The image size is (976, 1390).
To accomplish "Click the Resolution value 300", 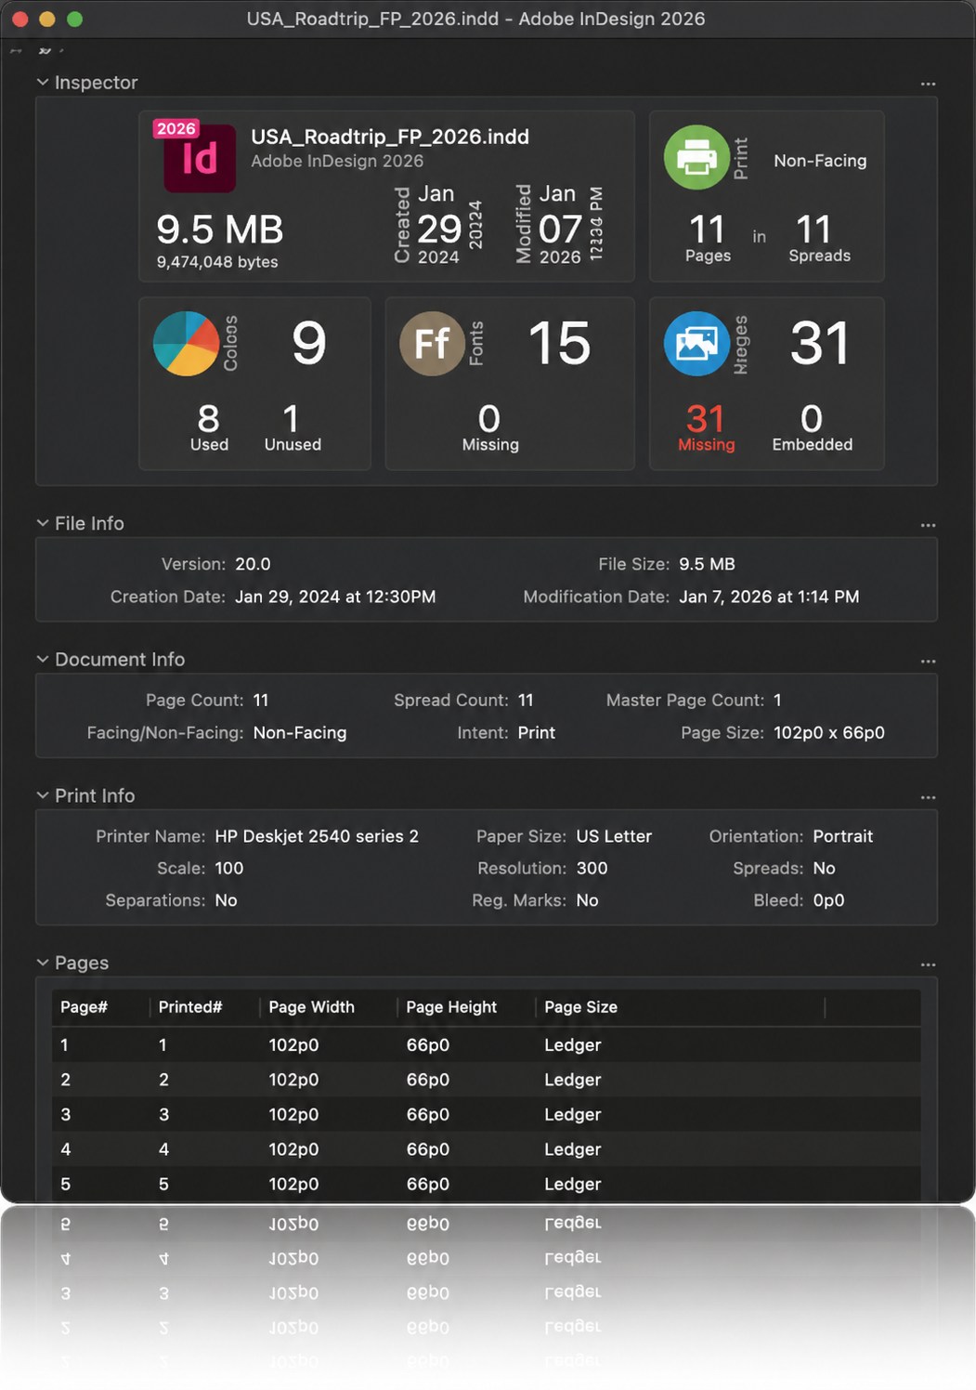I will (592, 868).
